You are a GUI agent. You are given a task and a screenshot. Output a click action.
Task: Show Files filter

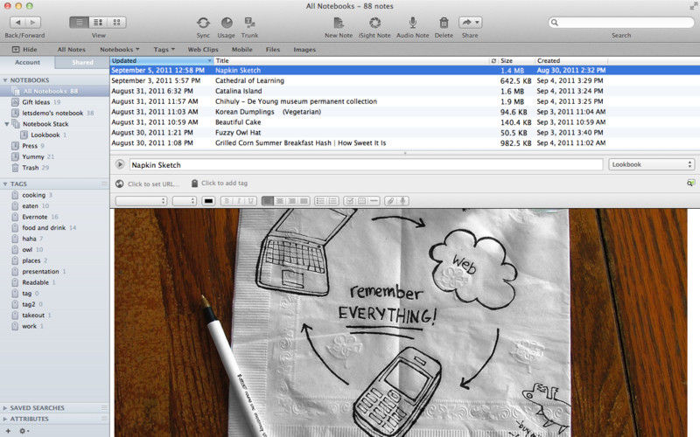pyautogui.click(x=273, y=50)
